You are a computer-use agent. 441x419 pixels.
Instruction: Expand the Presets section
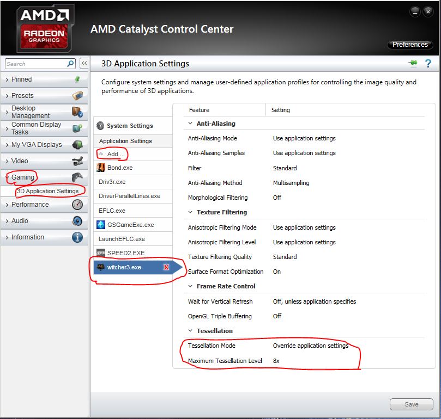[x=7, y=96]
